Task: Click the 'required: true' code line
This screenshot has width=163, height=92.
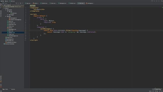Action: pos(50,22)
